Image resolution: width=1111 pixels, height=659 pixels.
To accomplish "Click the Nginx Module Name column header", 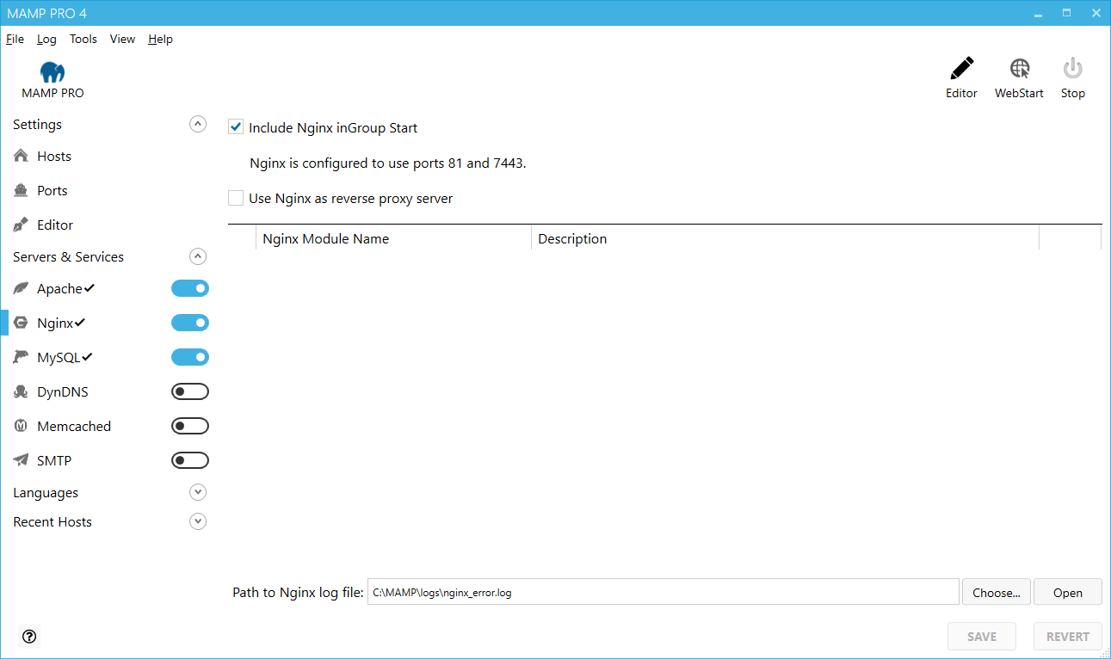I will [393, 238].
